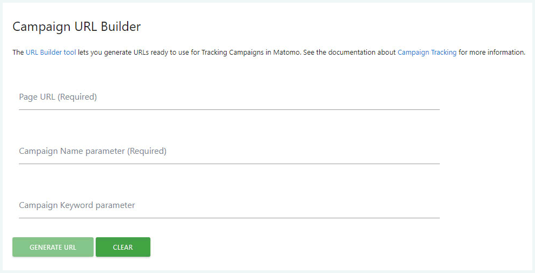This screenshot has height=273, width=535.
Task: Click the underline beneath the Page URL field
Action: [229, 109]
